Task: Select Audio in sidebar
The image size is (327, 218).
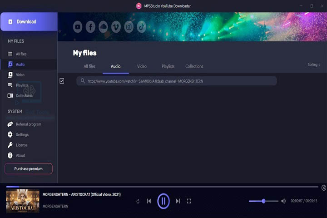Action: [29, 64]
